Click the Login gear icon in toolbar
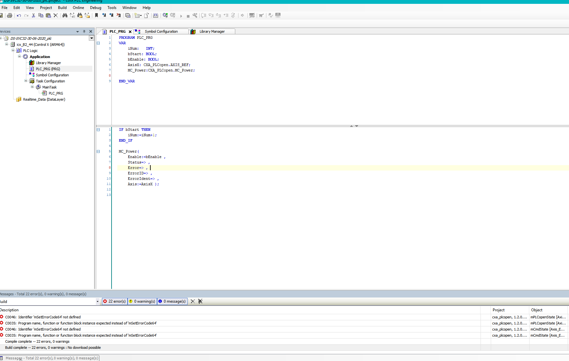Viewport: 569px width, 361px height. tap(165, 15)
